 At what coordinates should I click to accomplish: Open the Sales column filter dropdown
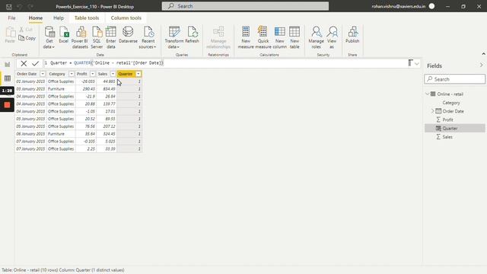(x=113, y=74)
